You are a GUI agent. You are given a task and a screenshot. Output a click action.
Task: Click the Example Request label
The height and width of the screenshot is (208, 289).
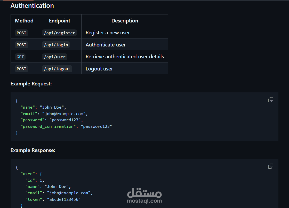[x=31, y=84]
